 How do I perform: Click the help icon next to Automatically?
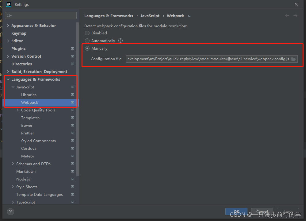[x=120, y=41]
